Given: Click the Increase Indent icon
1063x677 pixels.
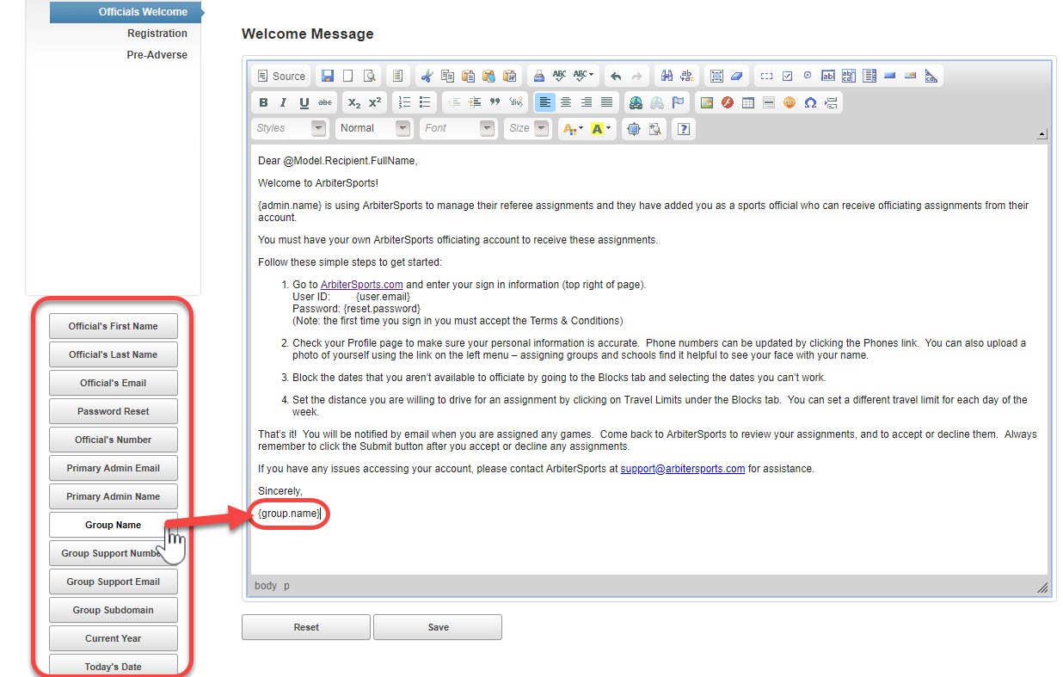Looking at the screenshot, I should pos(475,102).
